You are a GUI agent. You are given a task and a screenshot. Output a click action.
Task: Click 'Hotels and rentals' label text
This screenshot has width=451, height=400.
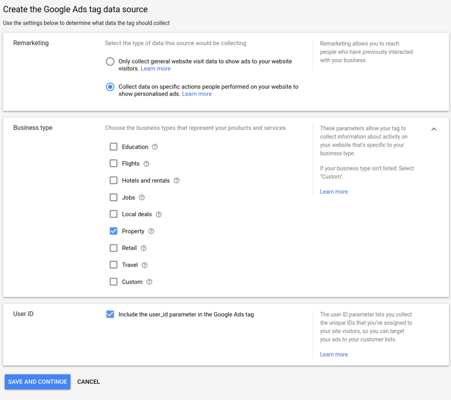tap(146, 181)
